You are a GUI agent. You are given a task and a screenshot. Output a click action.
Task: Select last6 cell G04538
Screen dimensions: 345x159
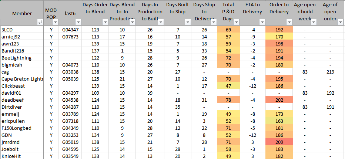[70, 100]
